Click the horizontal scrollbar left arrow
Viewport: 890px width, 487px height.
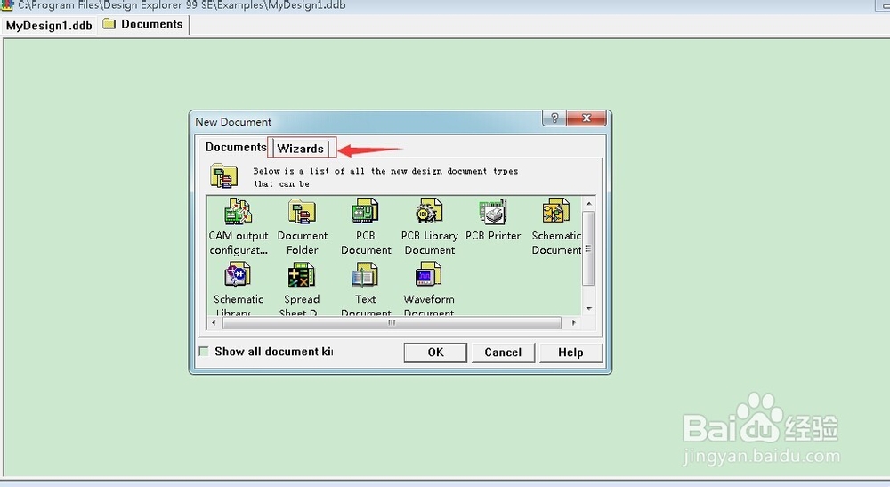coord(214,322)
